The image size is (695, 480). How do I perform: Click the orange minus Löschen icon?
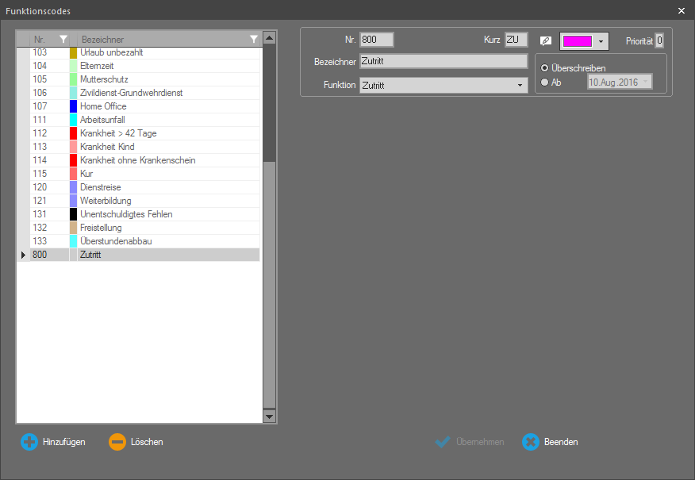pos(117,442)
